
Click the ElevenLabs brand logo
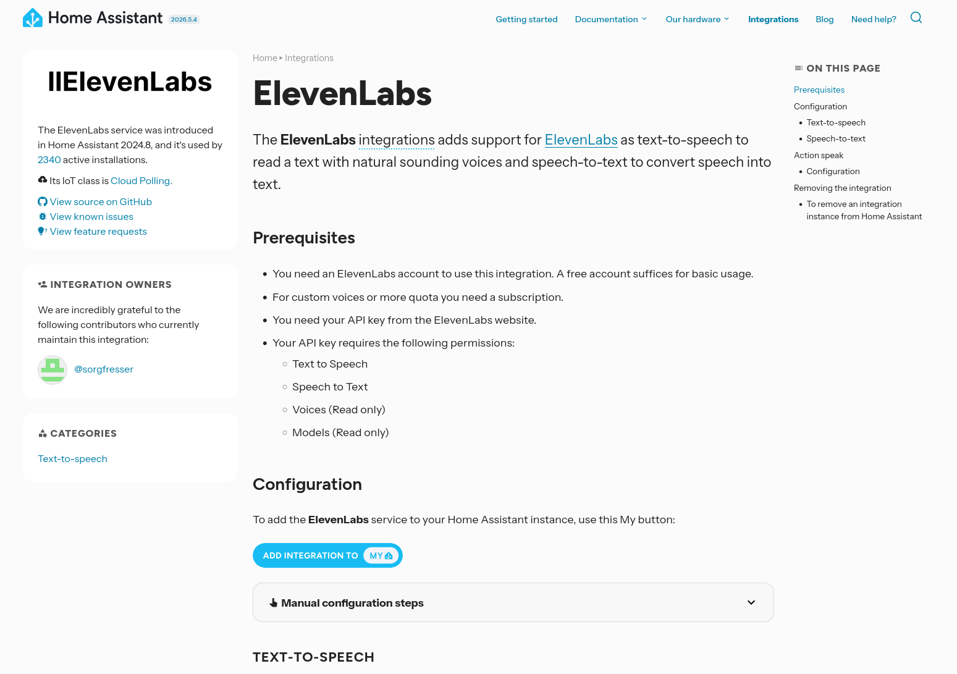(x=130, y=82)
